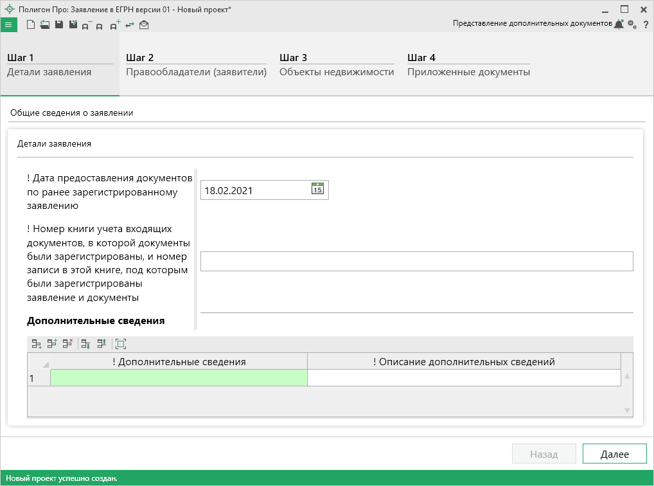Viewport: 654px width, 486px height.
Task: Expand table to full screen icon
Action: tap(121, 344)
